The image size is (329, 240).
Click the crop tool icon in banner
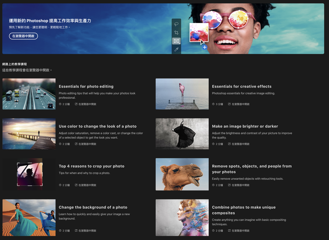pos(176,33)
